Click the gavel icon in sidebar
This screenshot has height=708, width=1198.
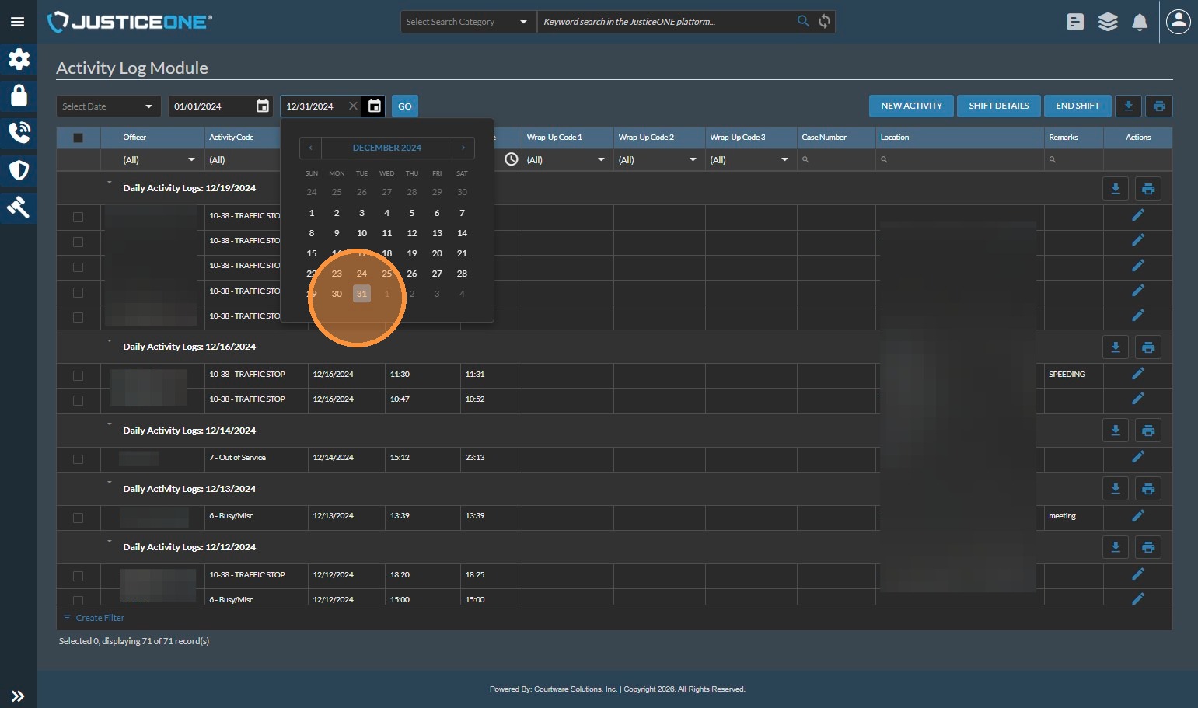[x=19, y=207]
